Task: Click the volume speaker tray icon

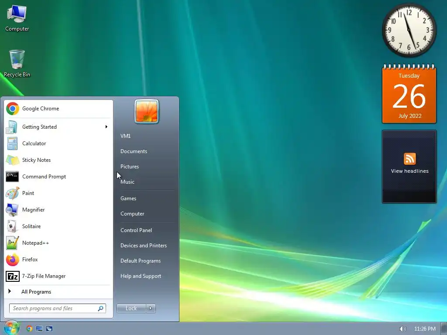Action: tap(402, 329)
